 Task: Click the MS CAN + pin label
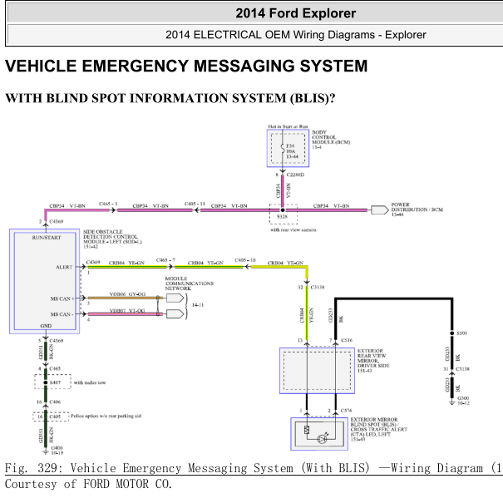click(x=62, y=298)
